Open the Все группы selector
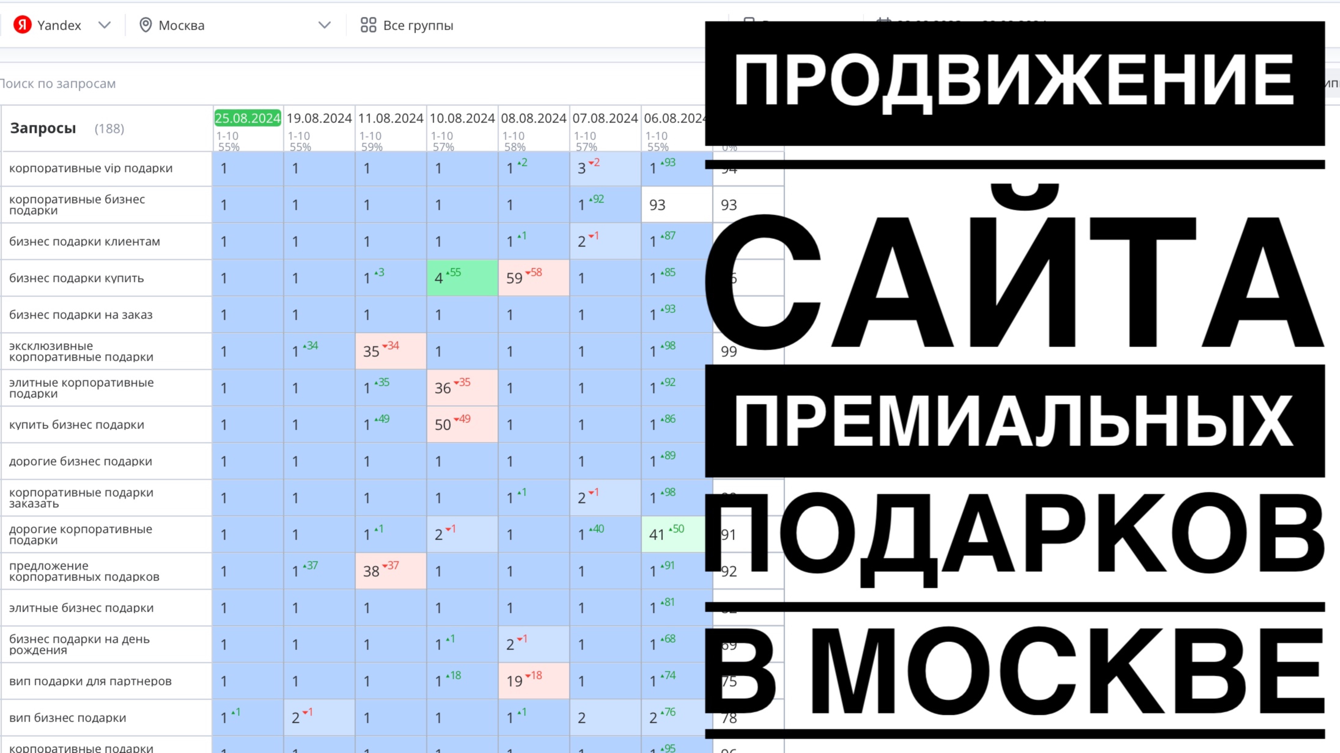The height and width of the screenshot is (753, 1340). (418, 25)
